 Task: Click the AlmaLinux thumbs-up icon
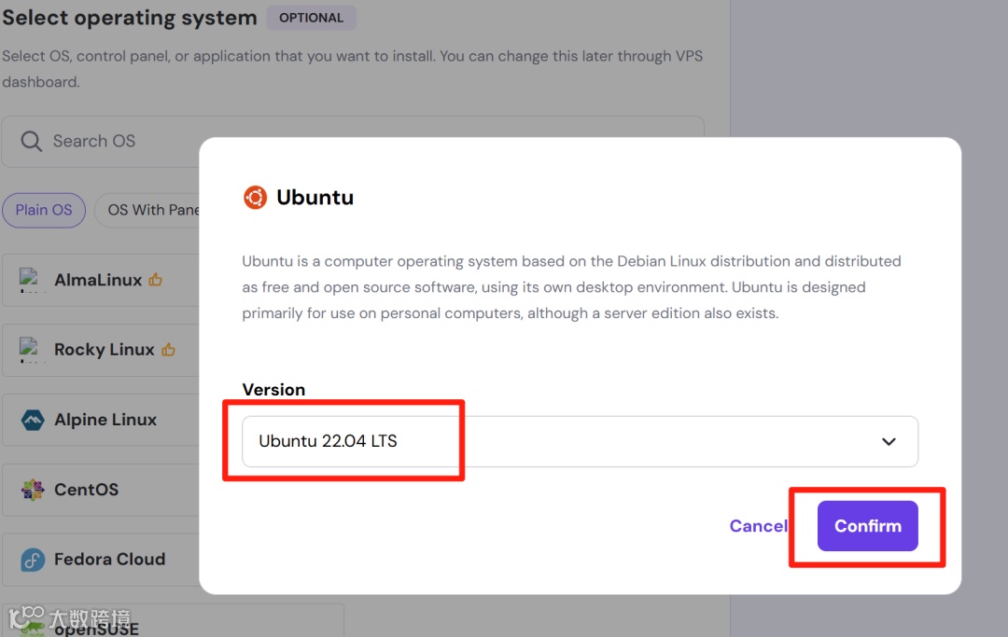[x=156, y=280]
